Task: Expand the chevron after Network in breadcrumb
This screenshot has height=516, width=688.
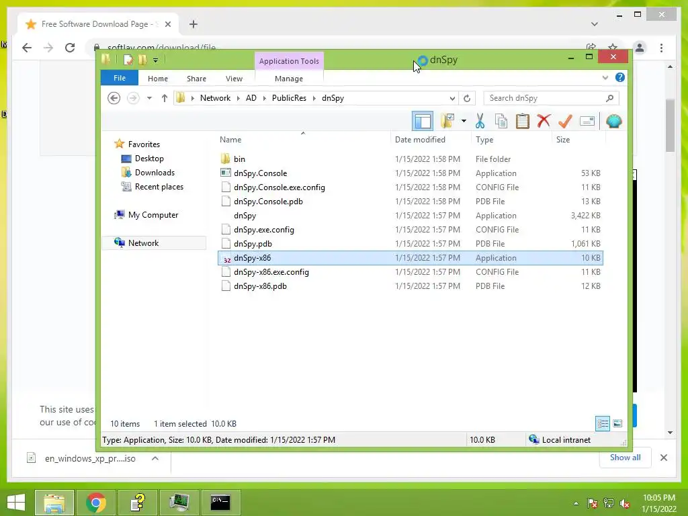Action: pos(238,98)
